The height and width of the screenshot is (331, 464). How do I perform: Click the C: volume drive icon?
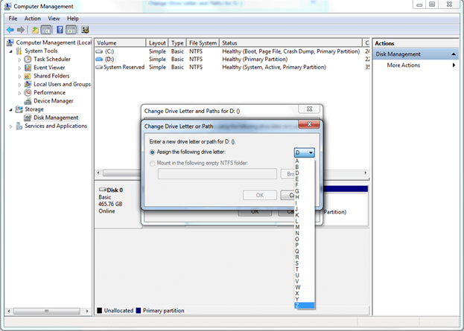[99, 51]
